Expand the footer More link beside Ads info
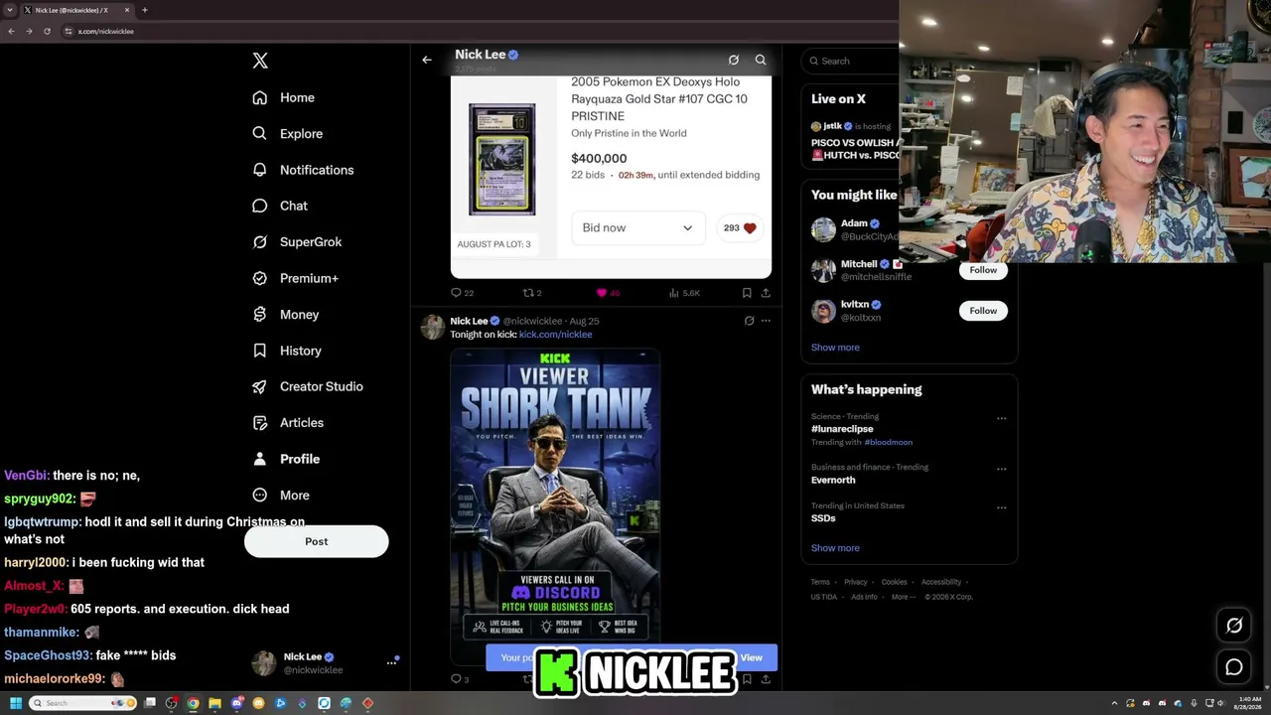 point(903,597)
